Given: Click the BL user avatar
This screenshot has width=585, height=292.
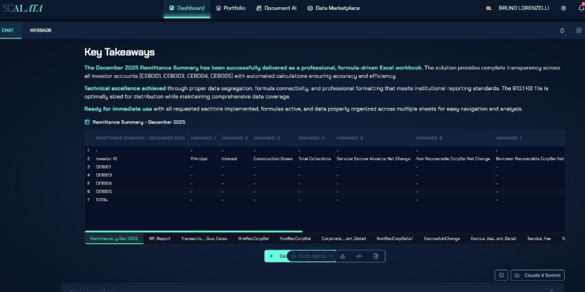Looking at the screenshot, I should pos(488,9).
